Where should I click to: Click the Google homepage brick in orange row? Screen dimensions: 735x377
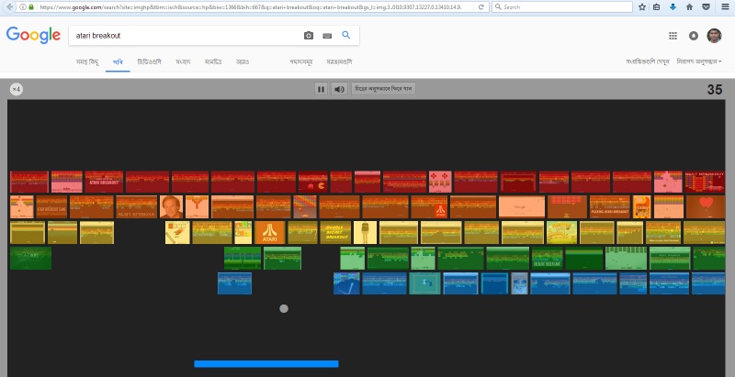[x=522, y=207]
